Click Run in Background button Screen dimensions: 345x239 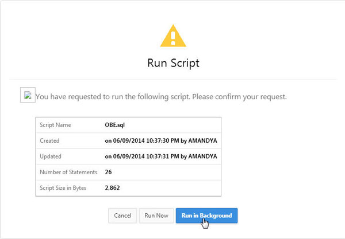click(206, 216)
